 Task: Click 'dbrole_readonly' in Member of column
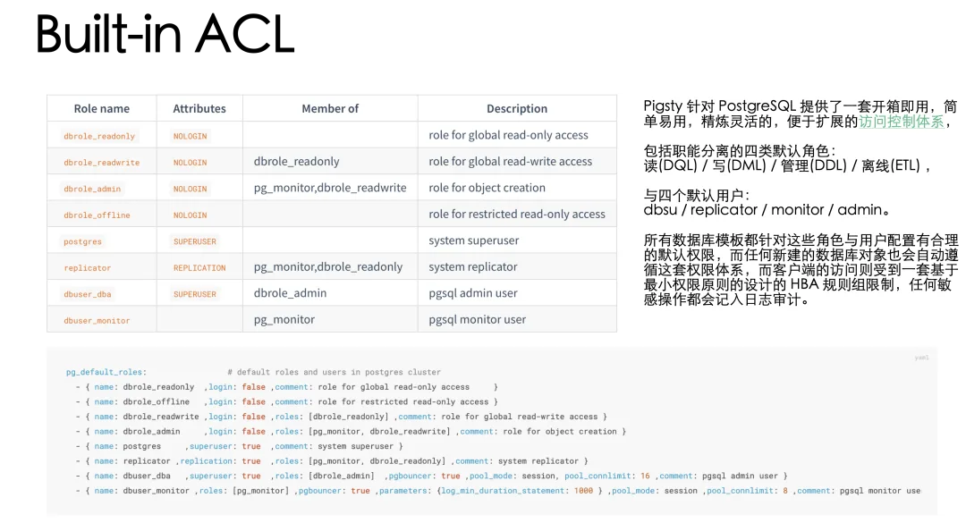coord(296,162)
